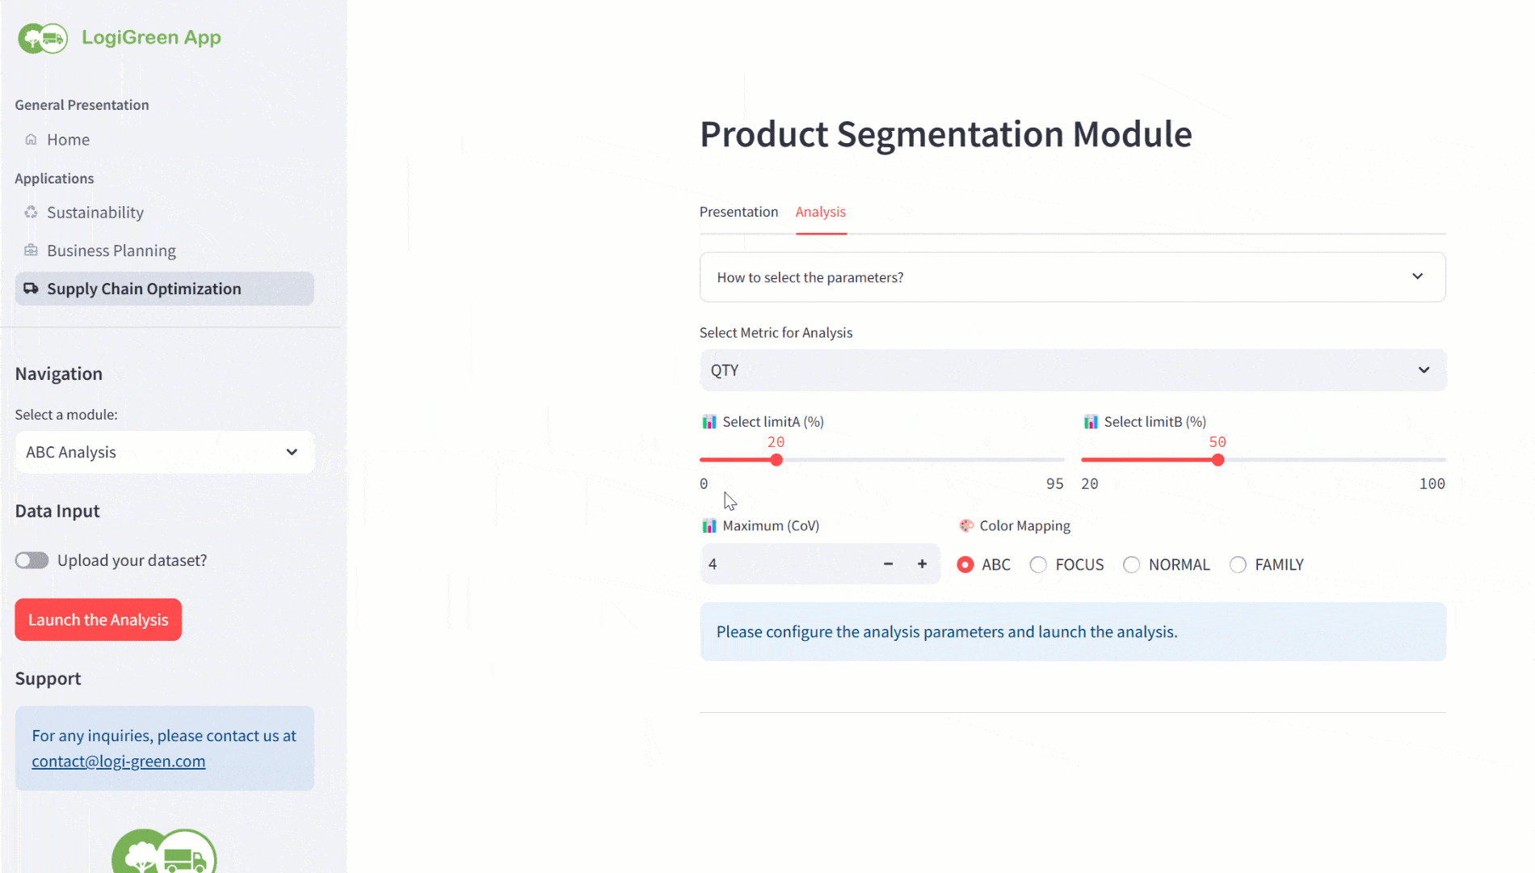Click the Home house icon

click(x=31, y=139)
